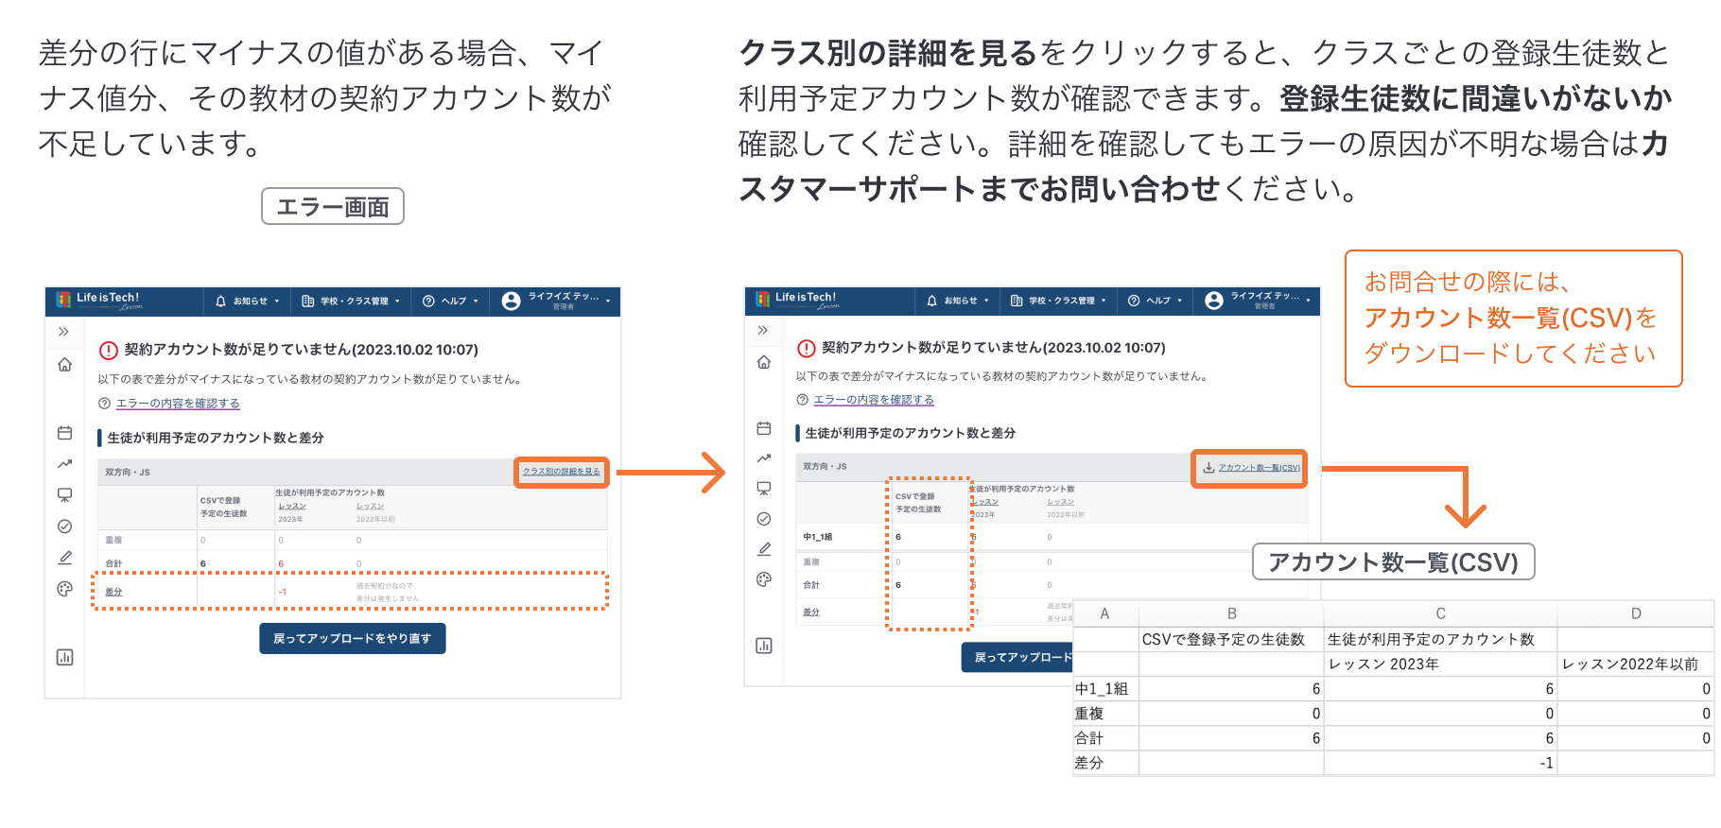Click the Life is Tech! logo in left screenshot
This screenshot has width=1721, height=828.
(98, 301)
